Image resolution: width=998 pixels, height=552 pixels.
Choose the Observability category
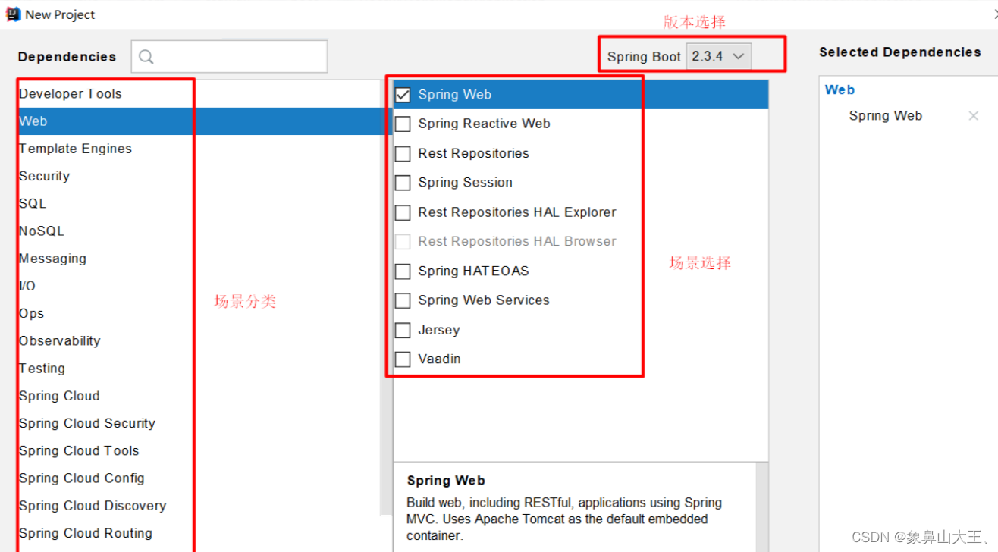200,341
